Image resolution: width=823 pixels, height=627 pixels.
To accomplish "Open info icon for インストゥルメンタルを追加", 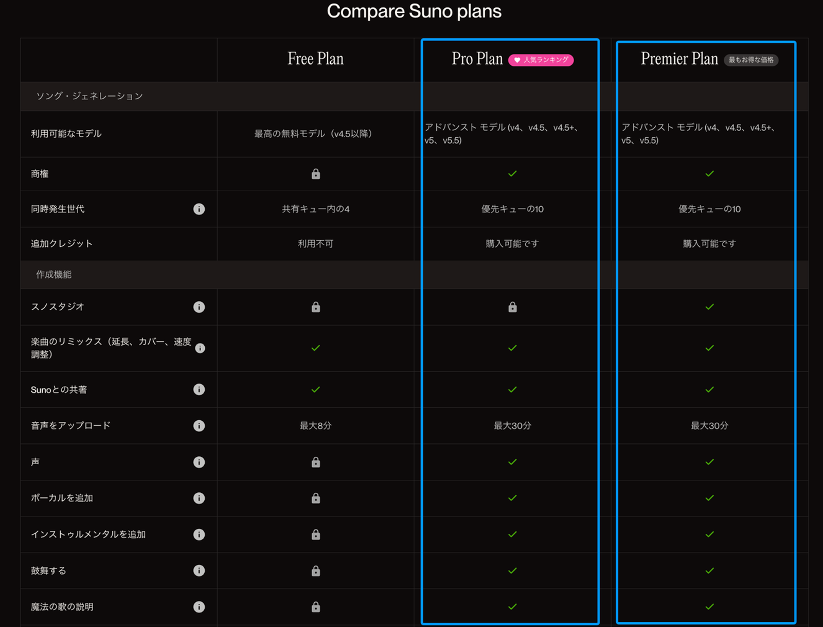I will click(x=199, y=534).
